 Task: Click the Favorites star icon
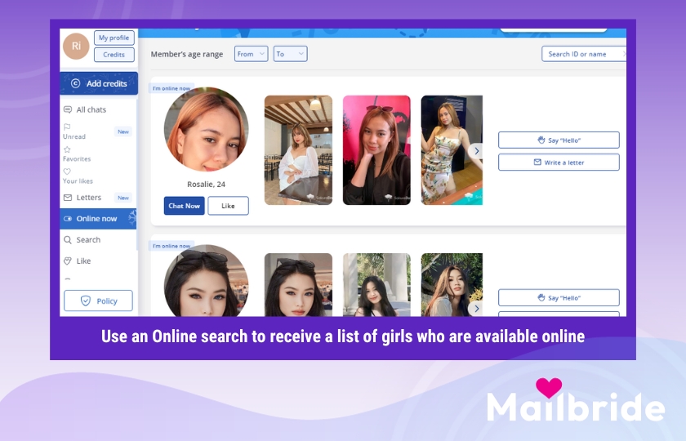(67, 149)
